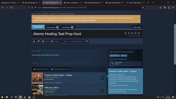
Task: Close the Shopping Cart tab
Action: (x=19, y=2)
